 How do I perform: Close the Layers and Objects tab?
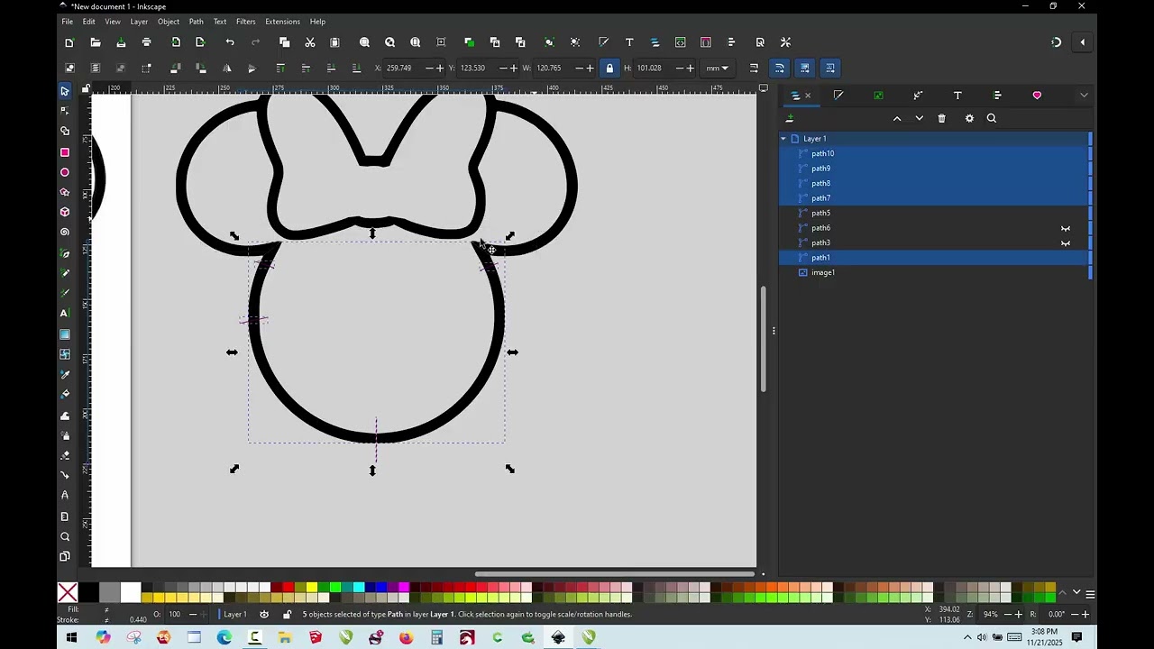tap(808, 96)
